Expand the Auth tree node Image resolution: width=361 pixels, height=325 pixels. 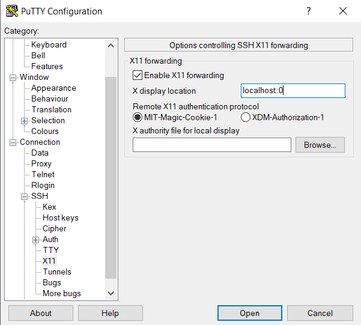pos(36,240)
